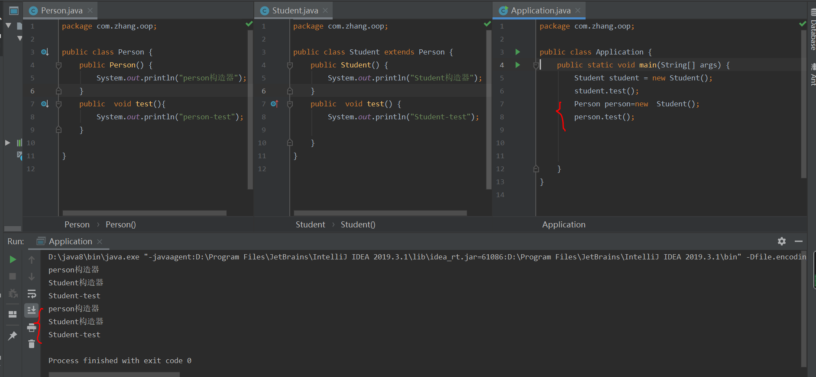The height and width of the screenshot is (377, 816).
Task: Collapse Person test() method fold marker on line 7
Action: 58,104
